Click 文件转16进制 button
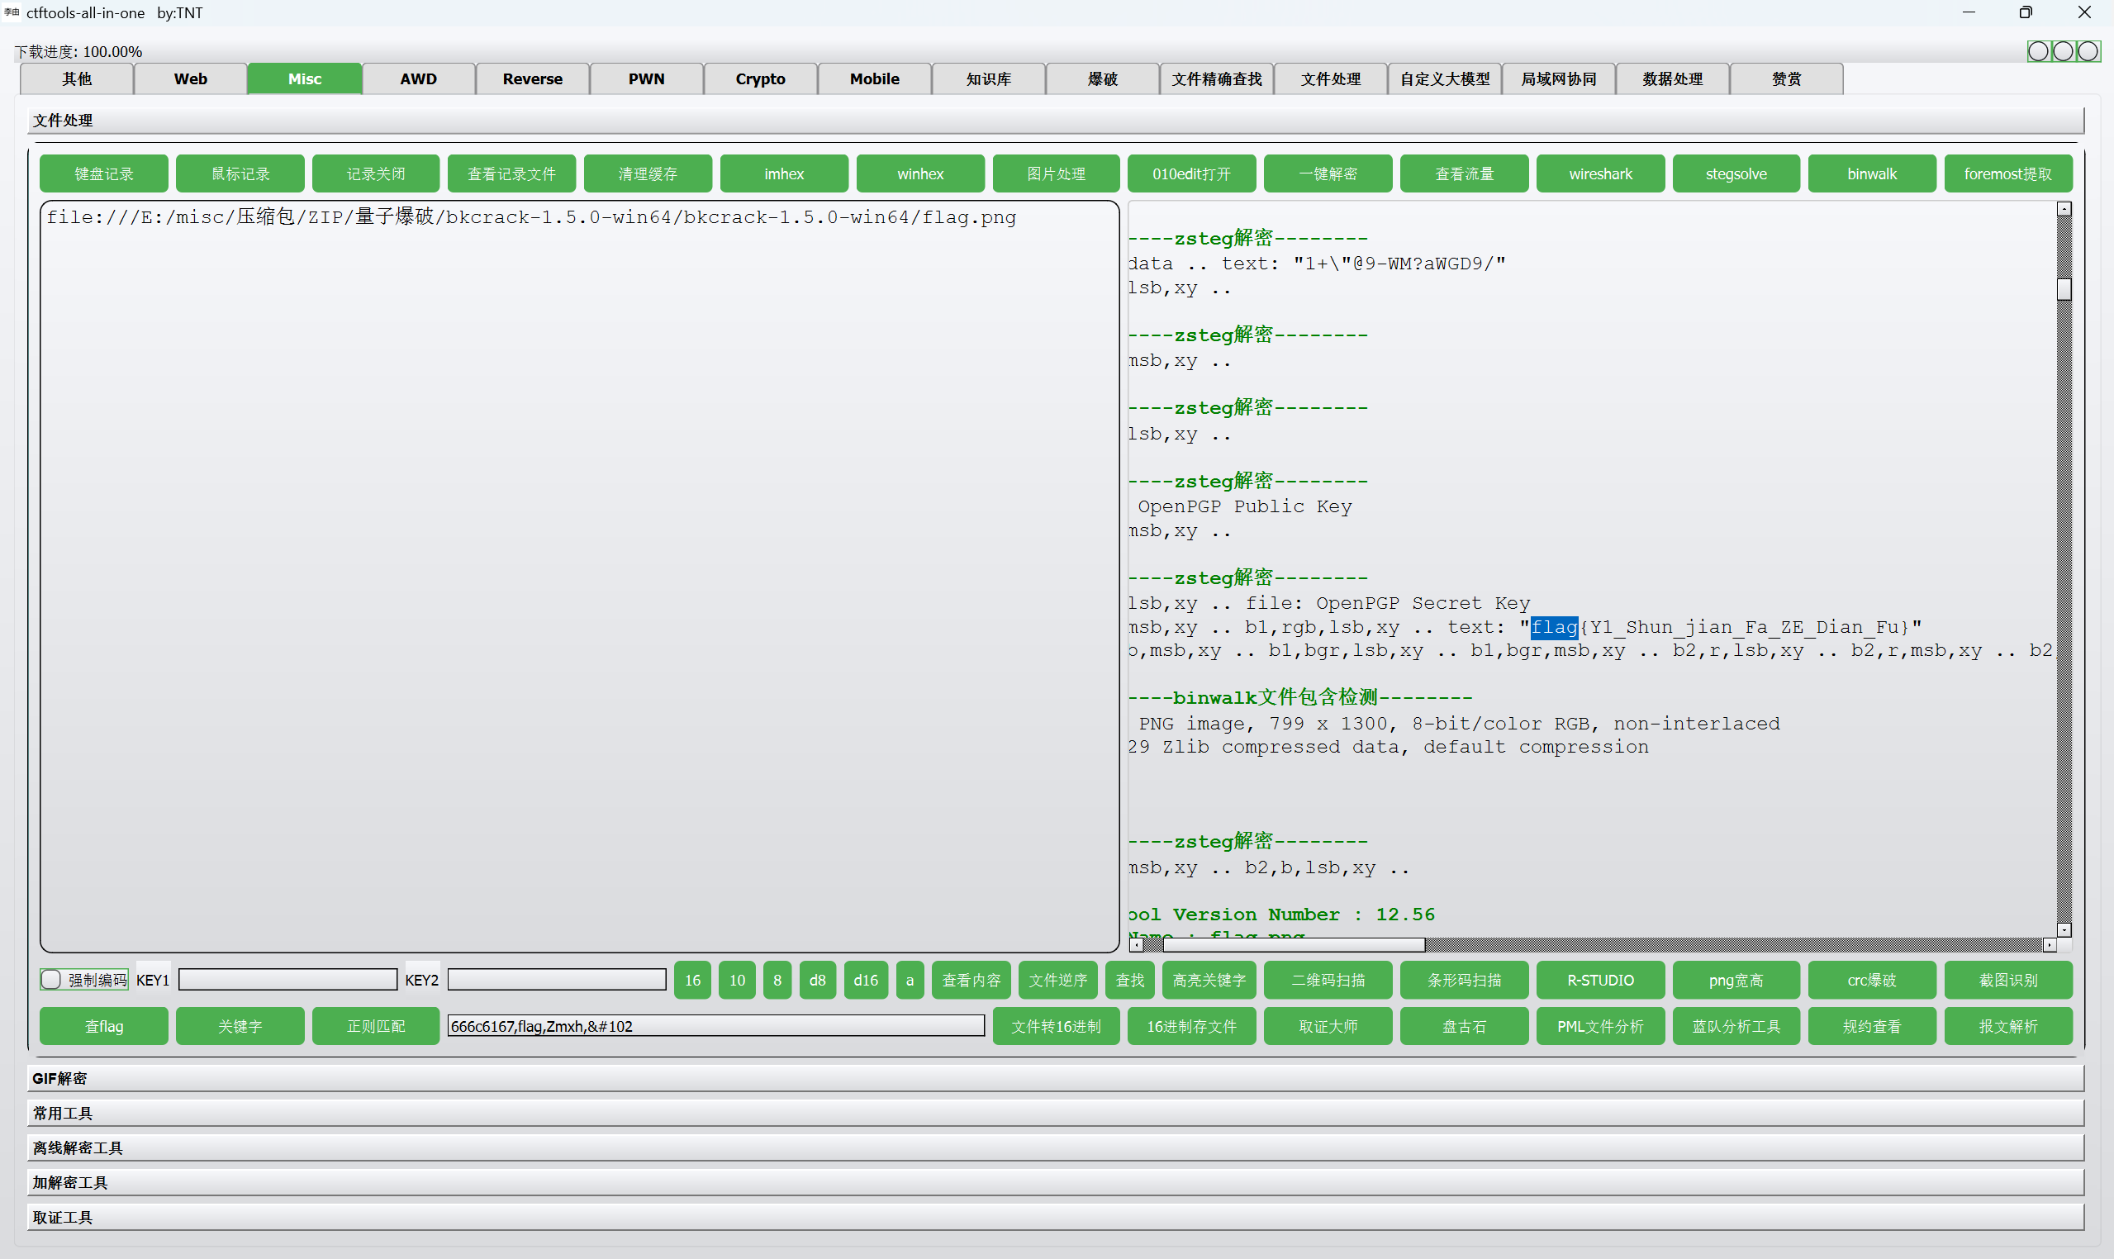This screenshot has height=1259, width=2114. pyautogui.click(x=1056, y=1026)
